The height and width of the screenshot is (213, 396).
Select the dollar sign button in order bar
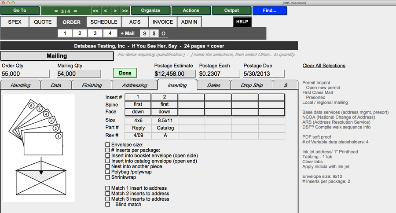154,33
